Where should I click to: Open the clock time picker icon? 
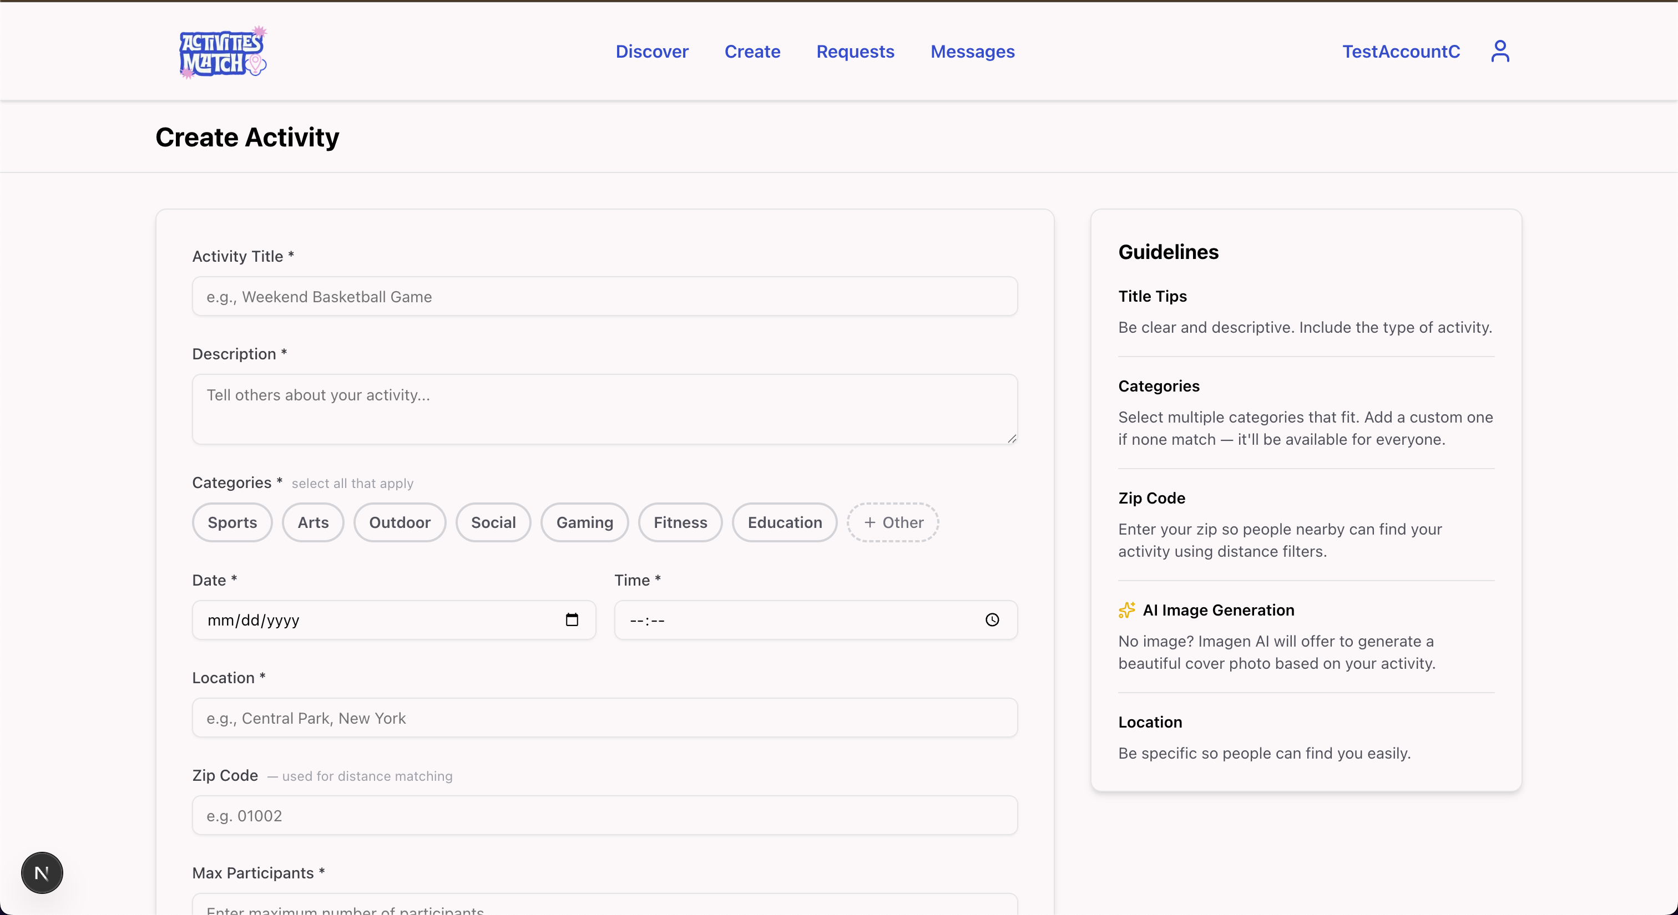(x=992, y=619)
